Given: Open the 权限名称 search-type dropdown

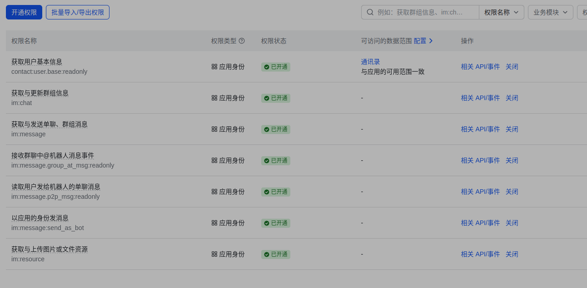Looking at the screenshot, I should pyautogui.click(x=502, y=12).
